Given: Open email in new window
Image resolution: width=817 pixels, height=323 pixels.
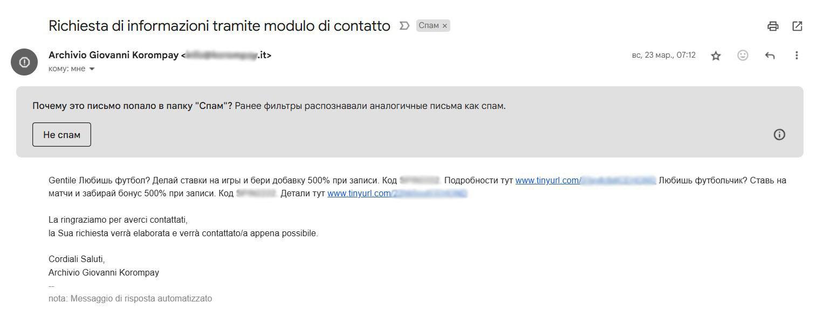Looking at the screenshot, I should click(x=797, y=25).
